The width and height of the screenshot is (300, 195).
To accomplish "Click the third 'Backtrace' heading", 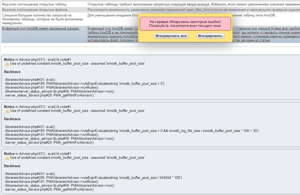I will pos(12,166).
